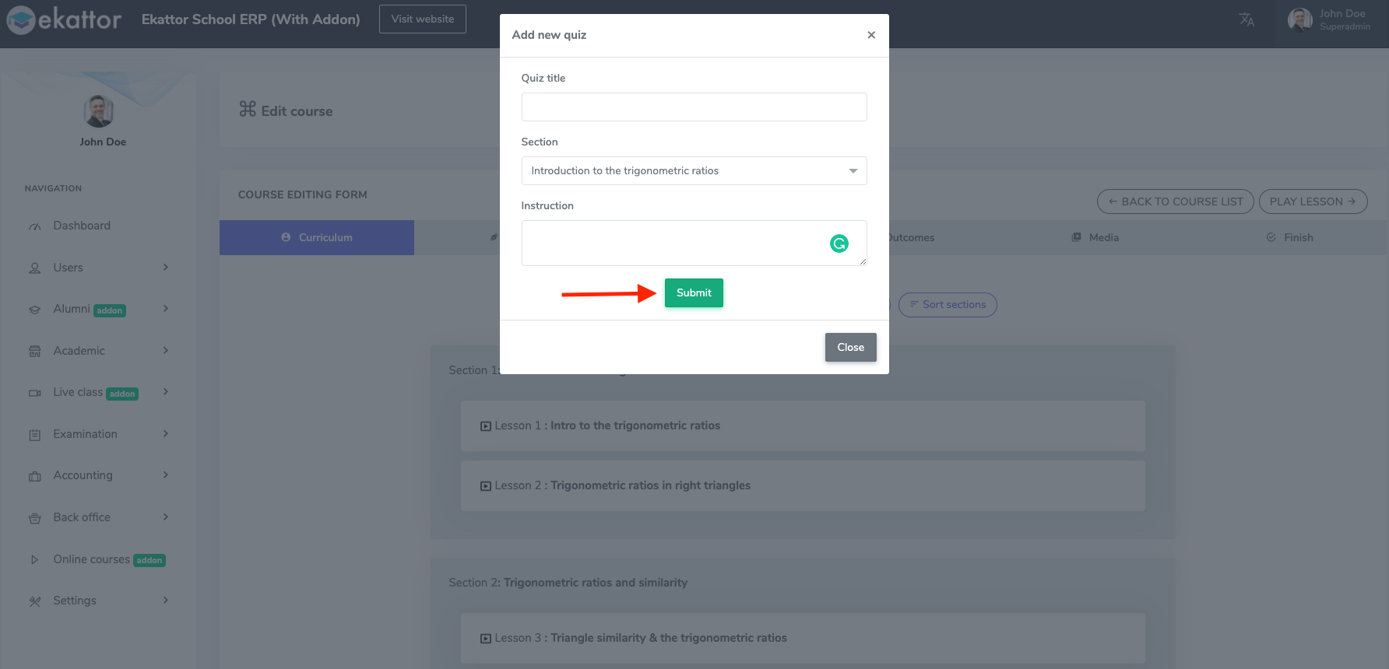Expand the Alumni menu chevron
The width and height of the screenshot is (1389, 669).
(x=166, y=308)
